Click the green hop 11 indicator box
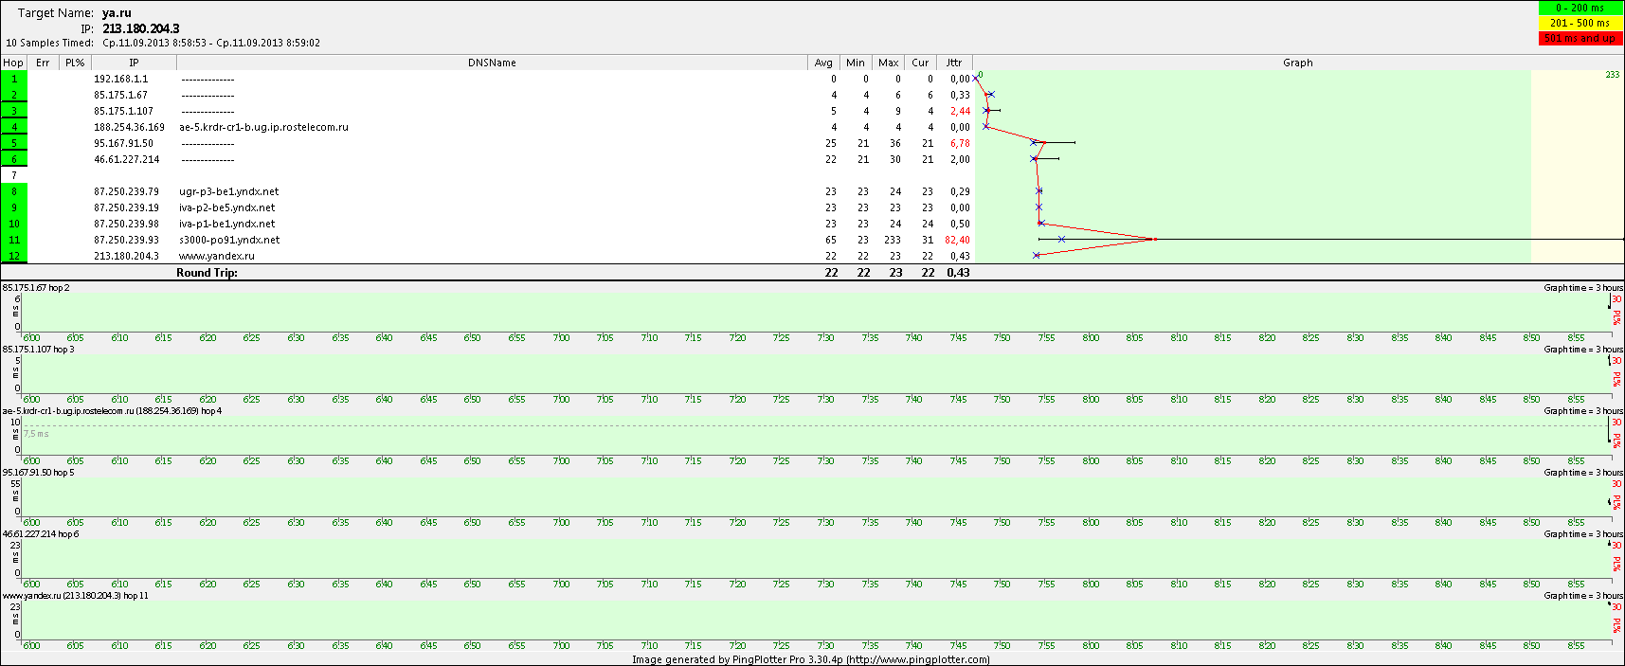The width and height of the screenshot is (1625, 666). 14,240
